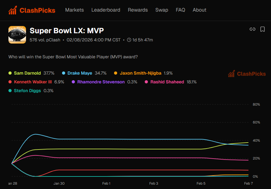271x189 pixels.
Task: Click the 40% y-axis label
Action: point(256,141)
